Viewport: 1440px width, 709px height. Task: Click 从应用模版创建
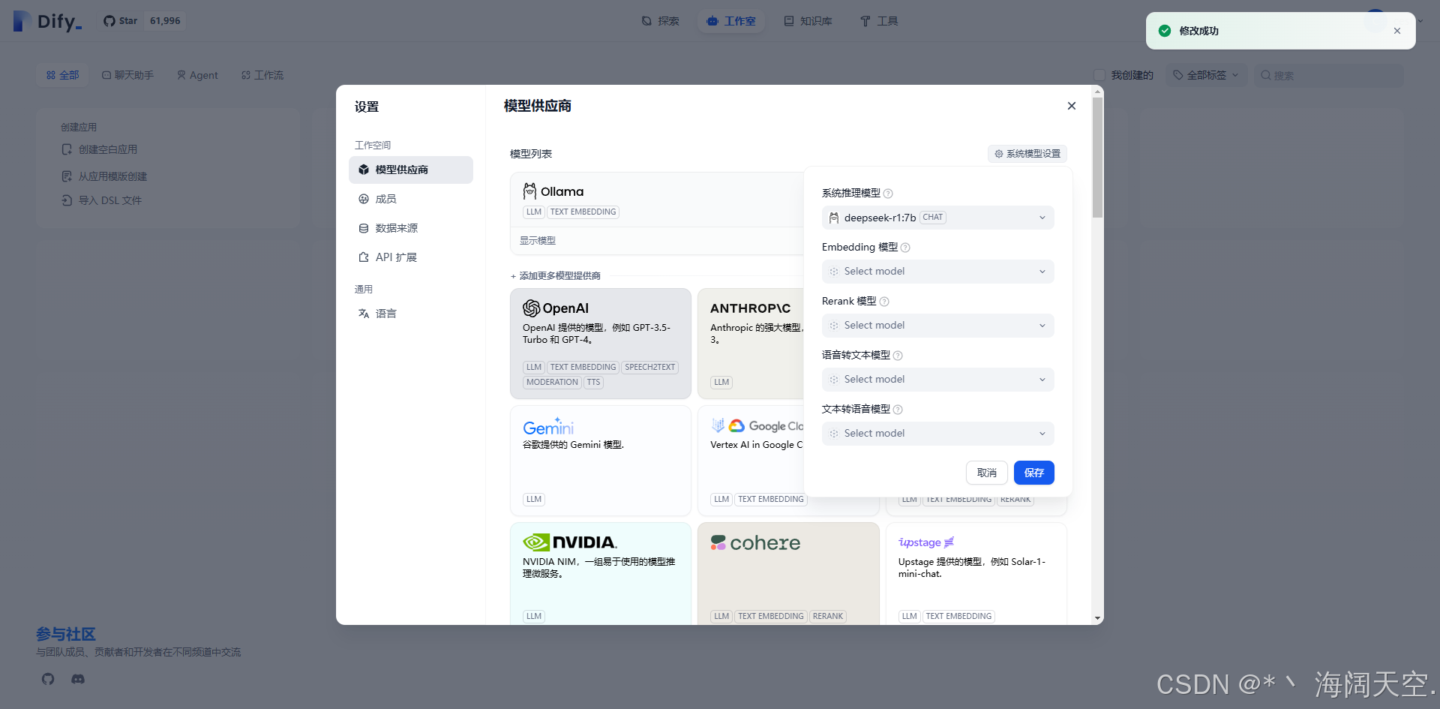[104, 176]
